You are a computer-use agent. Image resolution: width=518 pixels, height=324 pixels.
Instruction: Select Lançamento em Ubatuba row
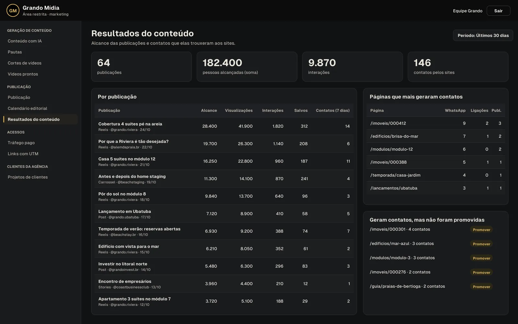[x=224, y=214]
